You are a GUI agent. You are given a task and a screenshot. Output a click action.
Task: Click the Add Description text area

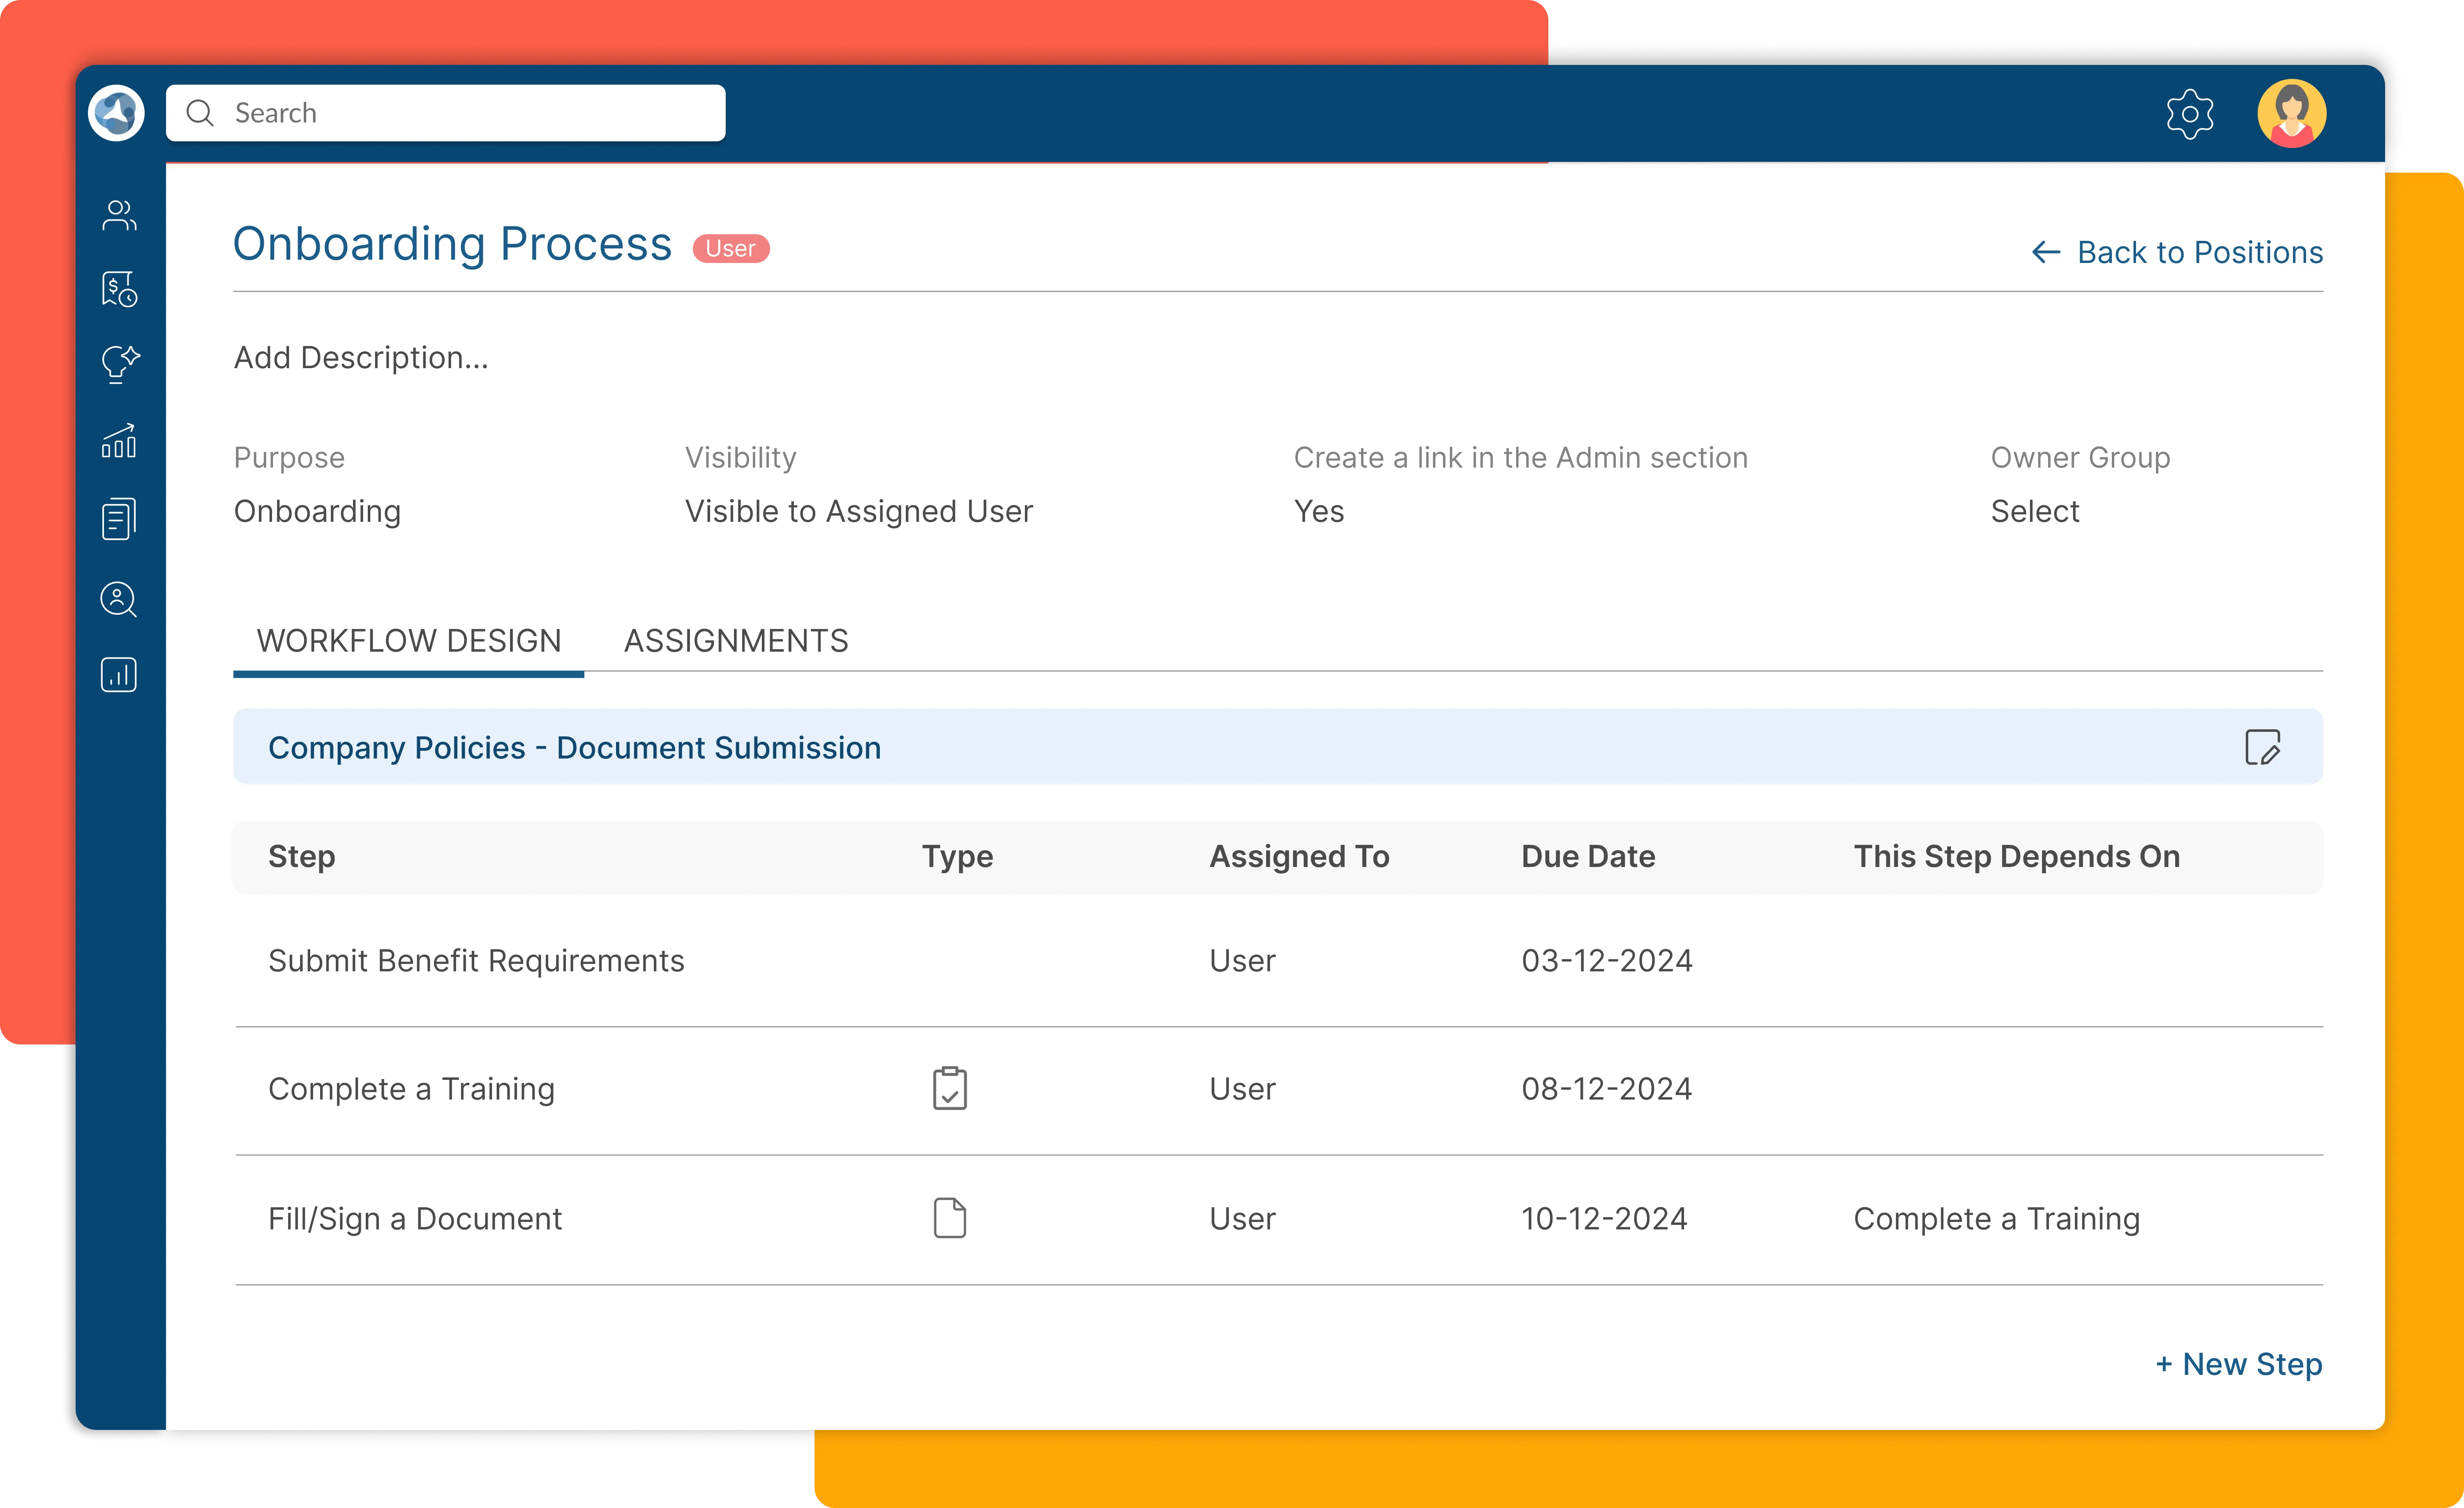click(361, 357)
